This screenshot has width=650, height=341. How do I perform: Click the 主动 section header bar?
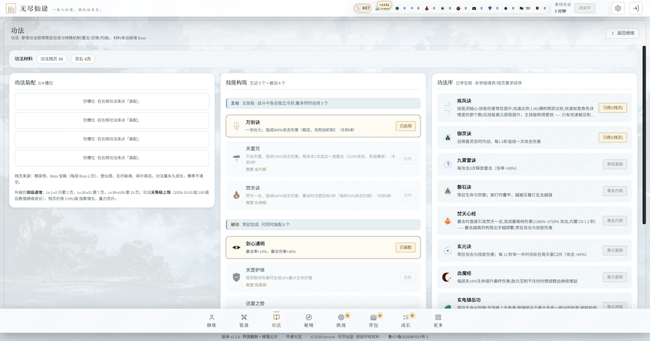click(x=323, y=103)
